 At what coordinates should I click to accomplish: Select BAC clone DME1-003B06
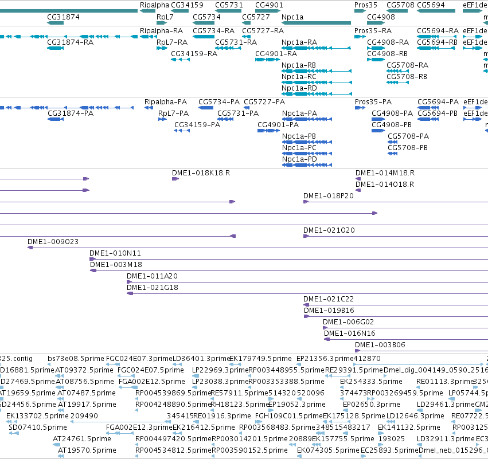pyautogui.click(x=421, y=351)
